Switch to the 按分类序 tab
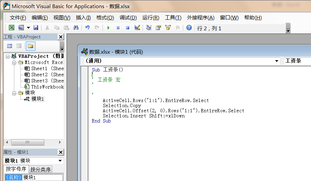Viewport: 311px width, 181px height. coord(41,169)
